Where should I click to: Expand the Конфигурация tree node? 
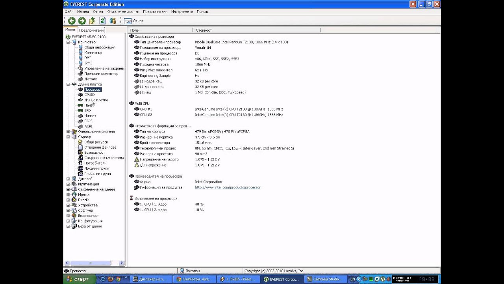pyautogui.click(x=68, y=221)
